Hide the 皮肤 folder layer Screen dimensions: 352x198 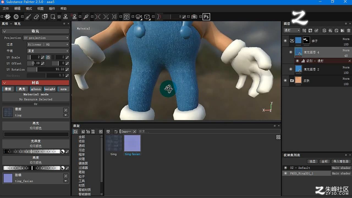tap(285, 80)
